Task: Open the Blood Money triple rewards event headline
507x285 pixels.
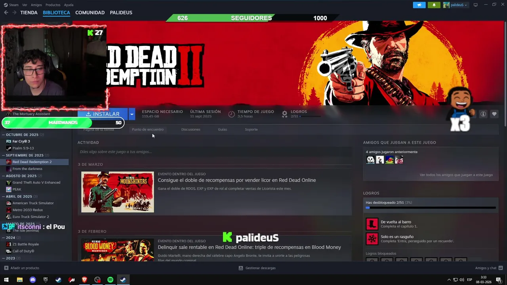Action: point(249,247)
